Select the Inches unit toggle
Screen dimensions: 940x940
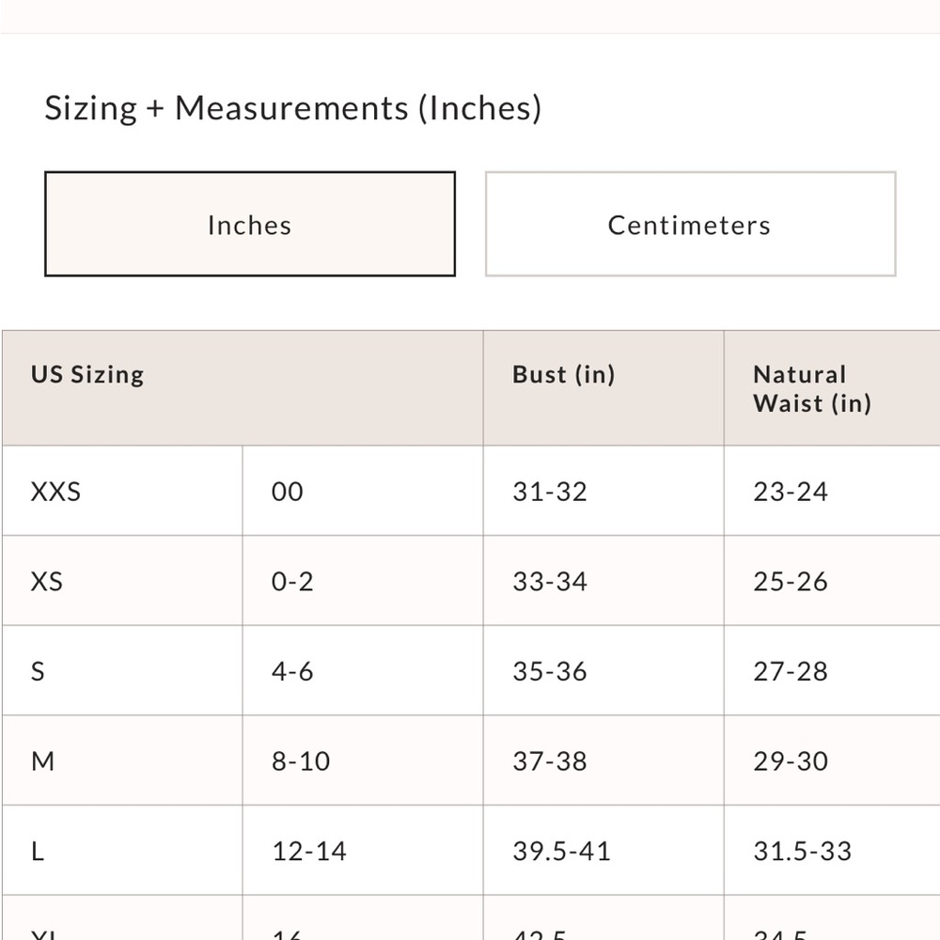pyautogui.click(x=250, y=225)
